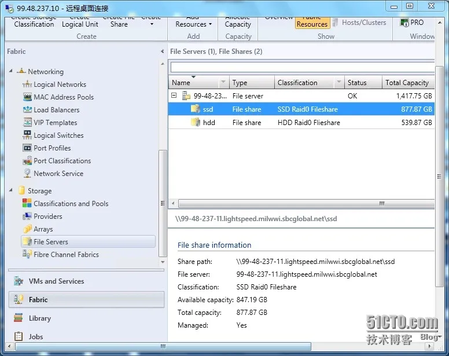Image resolution: width=449 pixels, height=356 pixels.
Task: Select MAC Address Pools icon
Action: pos(27,97)
